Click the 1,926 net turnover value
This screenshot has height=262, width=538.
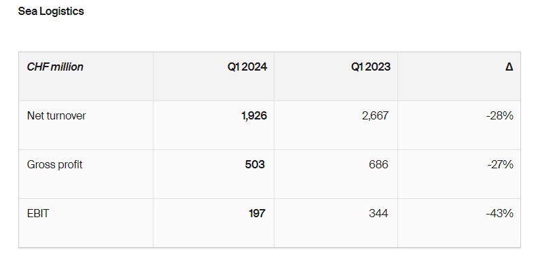point(254,116)
